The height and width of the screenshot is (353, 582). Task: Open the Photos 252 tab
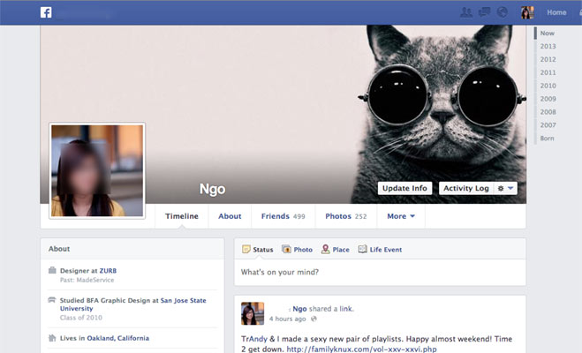click(346, 216)
